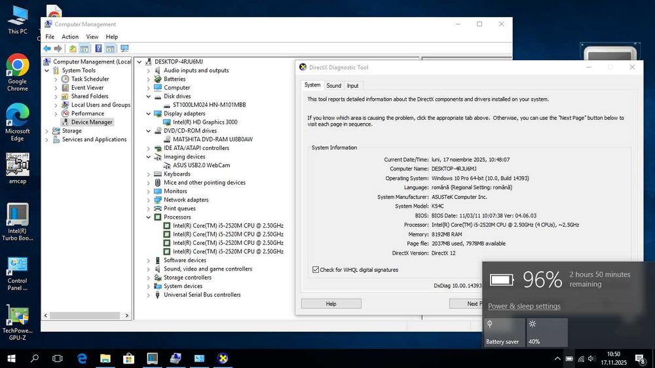Screen dimensions: 655x368
Task: Click left pane horizontal scrollbar left arrow
Action: (x=46, y=316)
